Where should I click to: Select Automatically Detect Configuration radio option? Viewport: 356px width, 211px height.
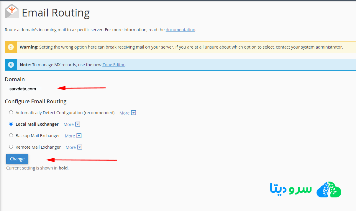(11, 112)
